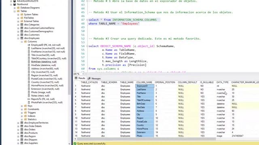Click the LastName column icon
The width and height of the screenshot is (259, 145).
29,48
